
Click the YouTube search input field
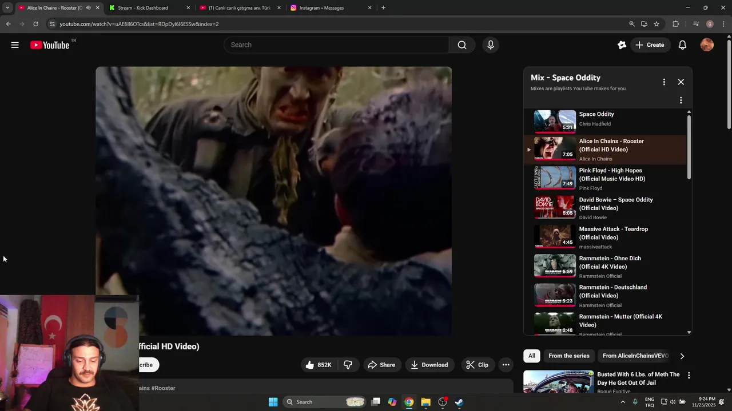(x=336, y=45)
